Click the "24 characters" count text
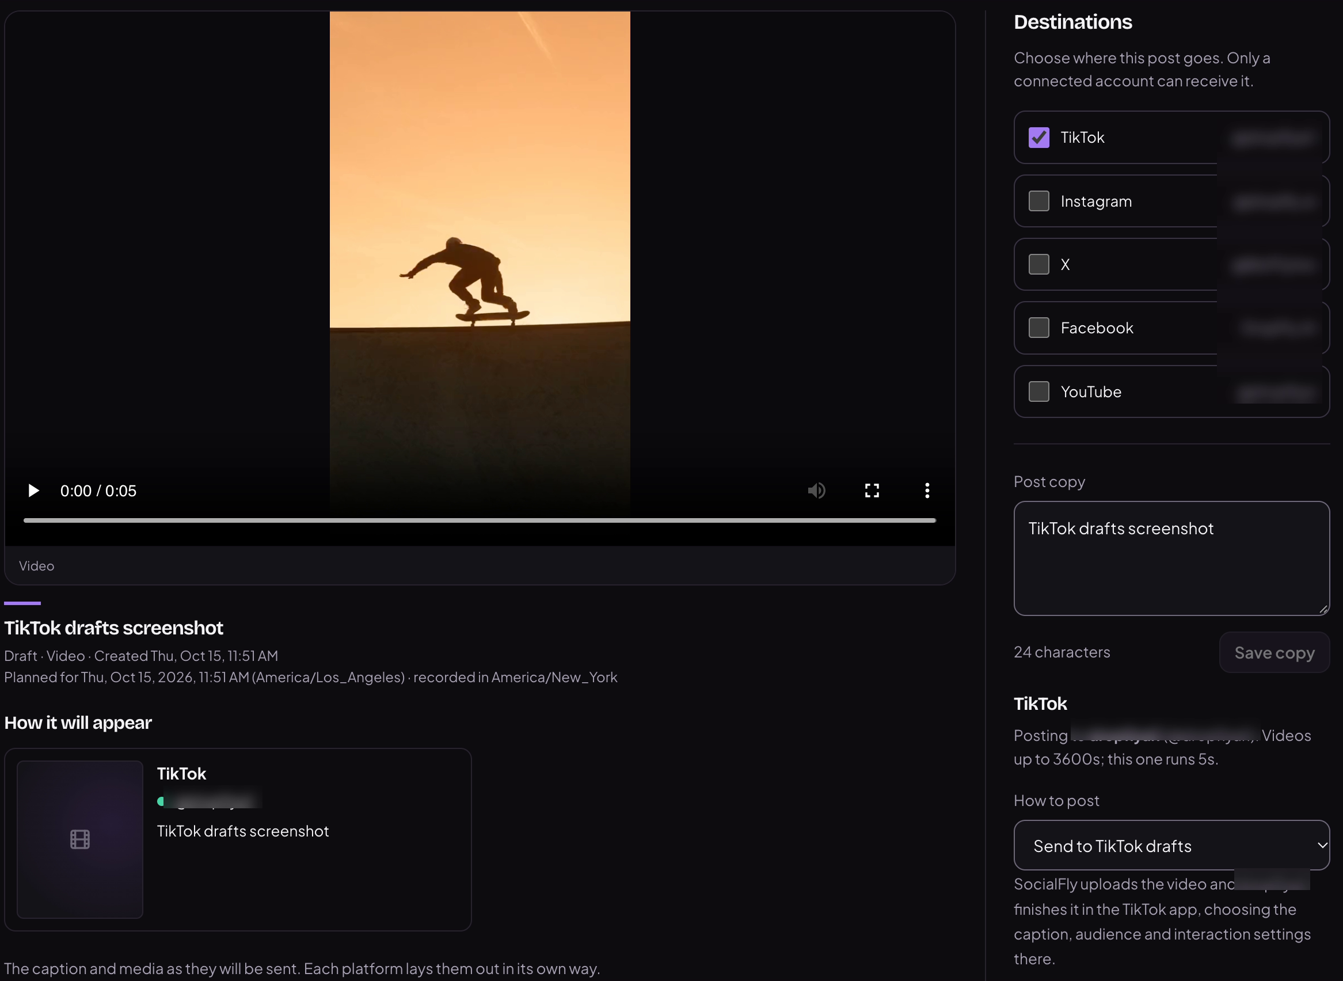 tap(1062, 653)
